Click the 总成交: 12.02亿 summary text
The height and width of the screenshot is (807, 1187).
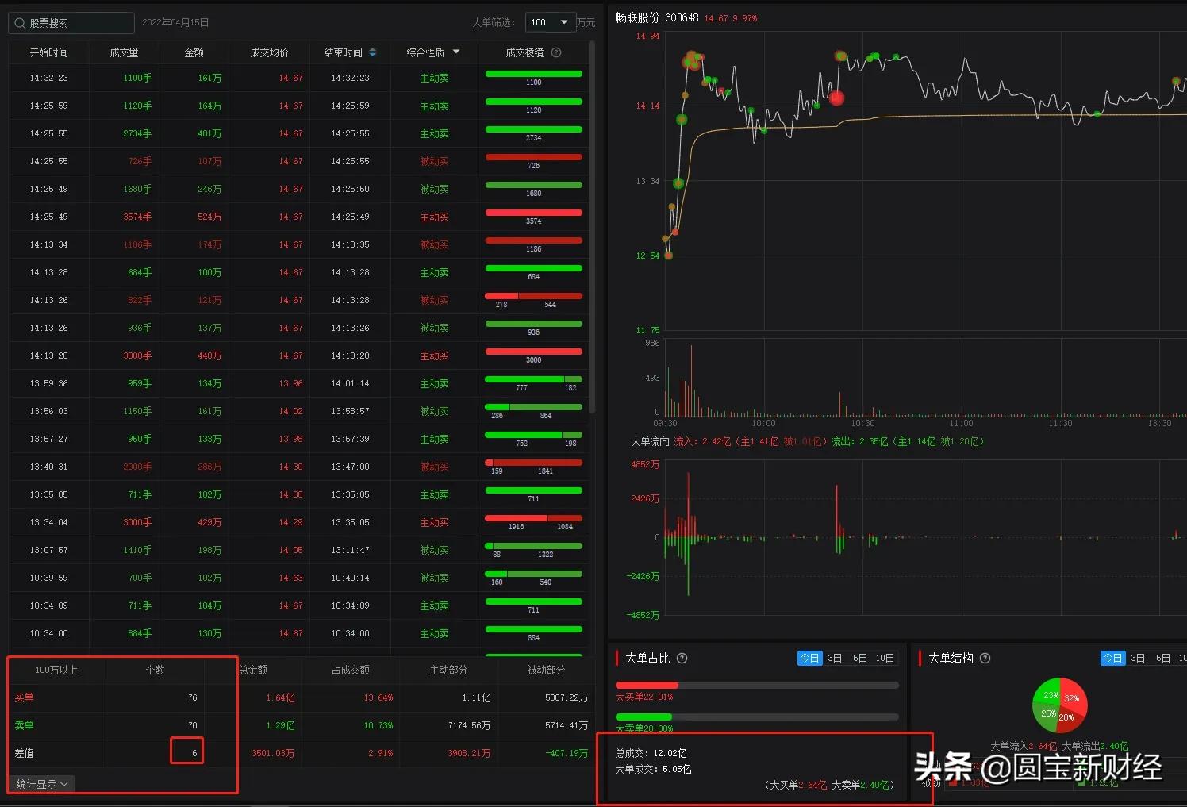point(651,753)
